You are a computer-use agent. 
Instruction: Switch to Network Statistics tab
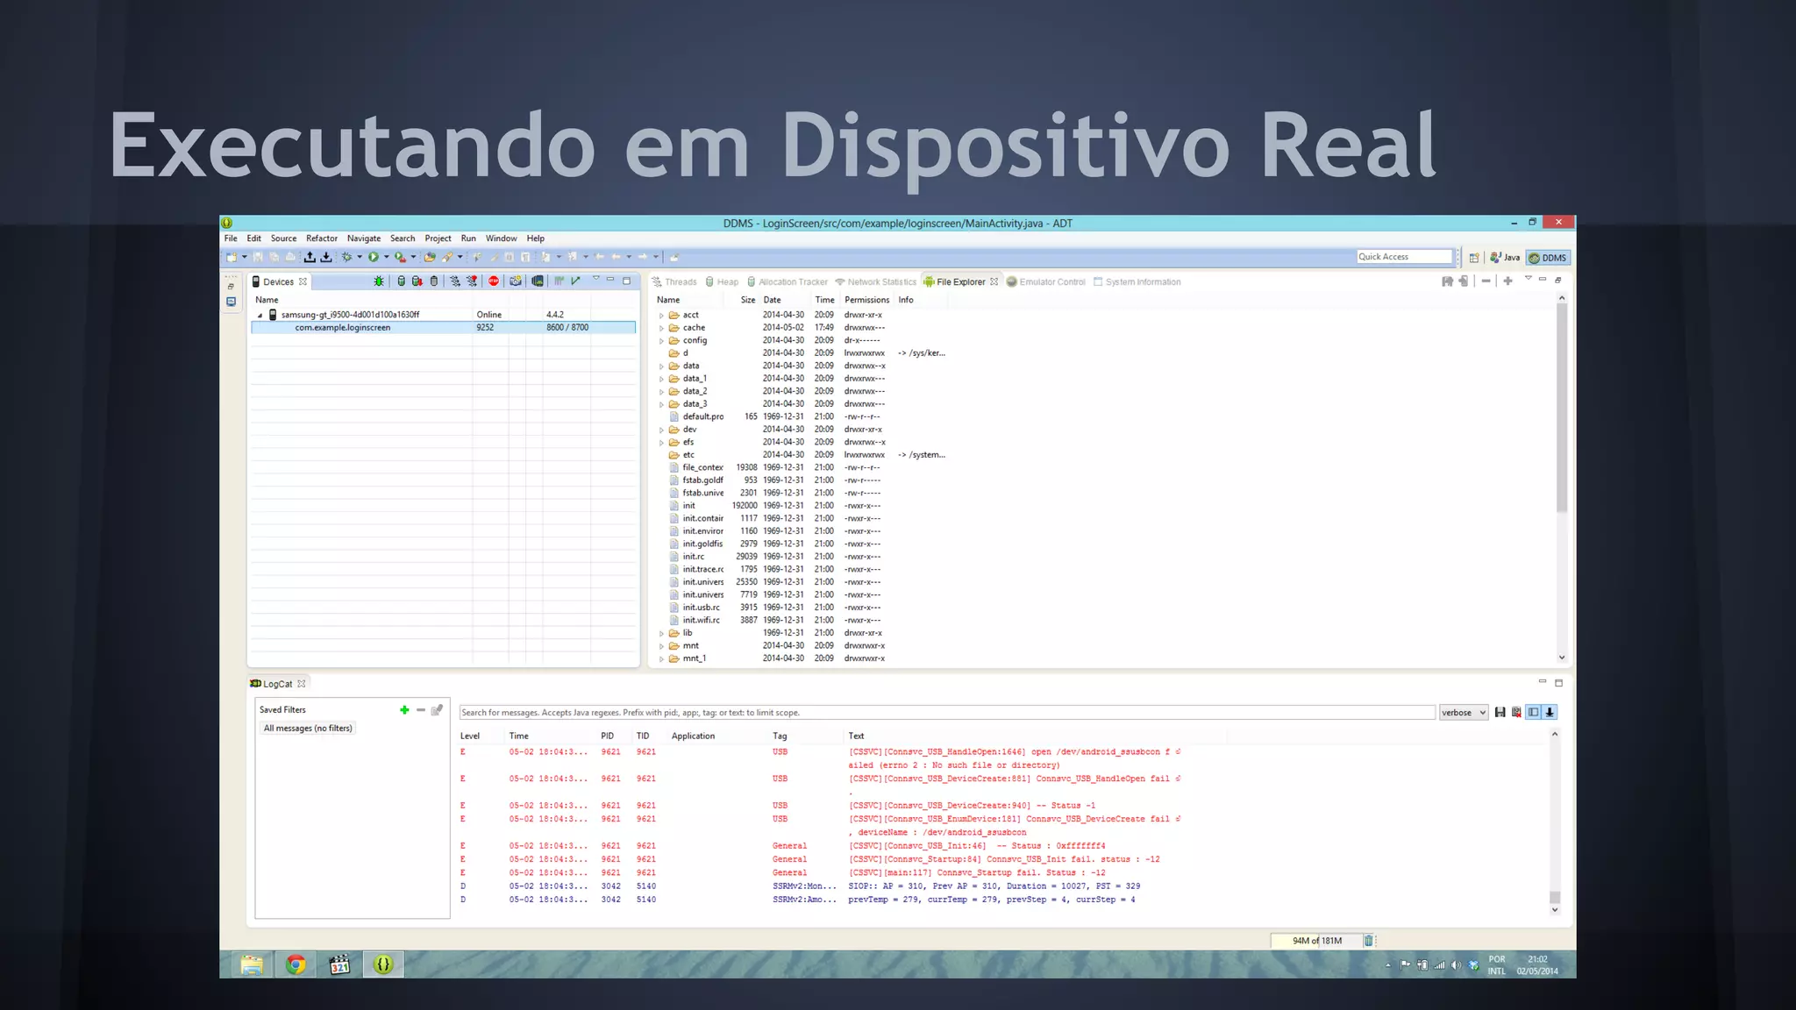click(x=875, y=282)
